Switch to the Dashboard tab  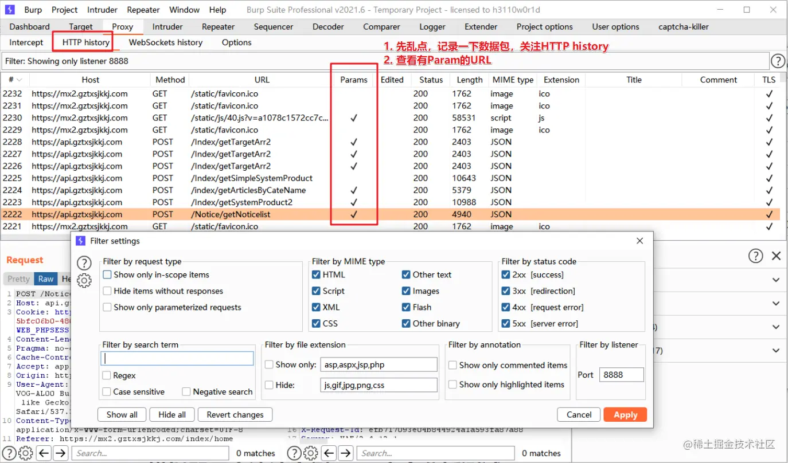[30, 26]
